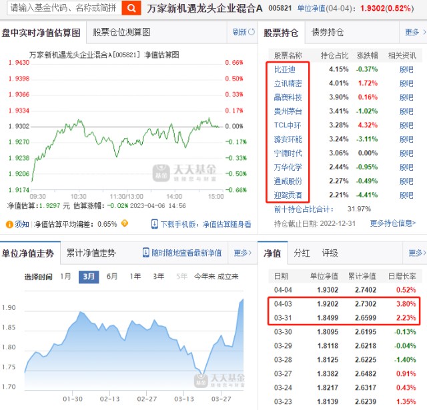
Task: Click the 03-23 date row
Action: coord(283,401)
